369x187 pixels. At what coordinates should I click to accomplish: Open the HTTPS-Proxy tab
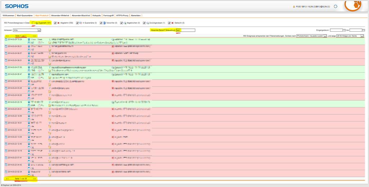coord(122,15)
